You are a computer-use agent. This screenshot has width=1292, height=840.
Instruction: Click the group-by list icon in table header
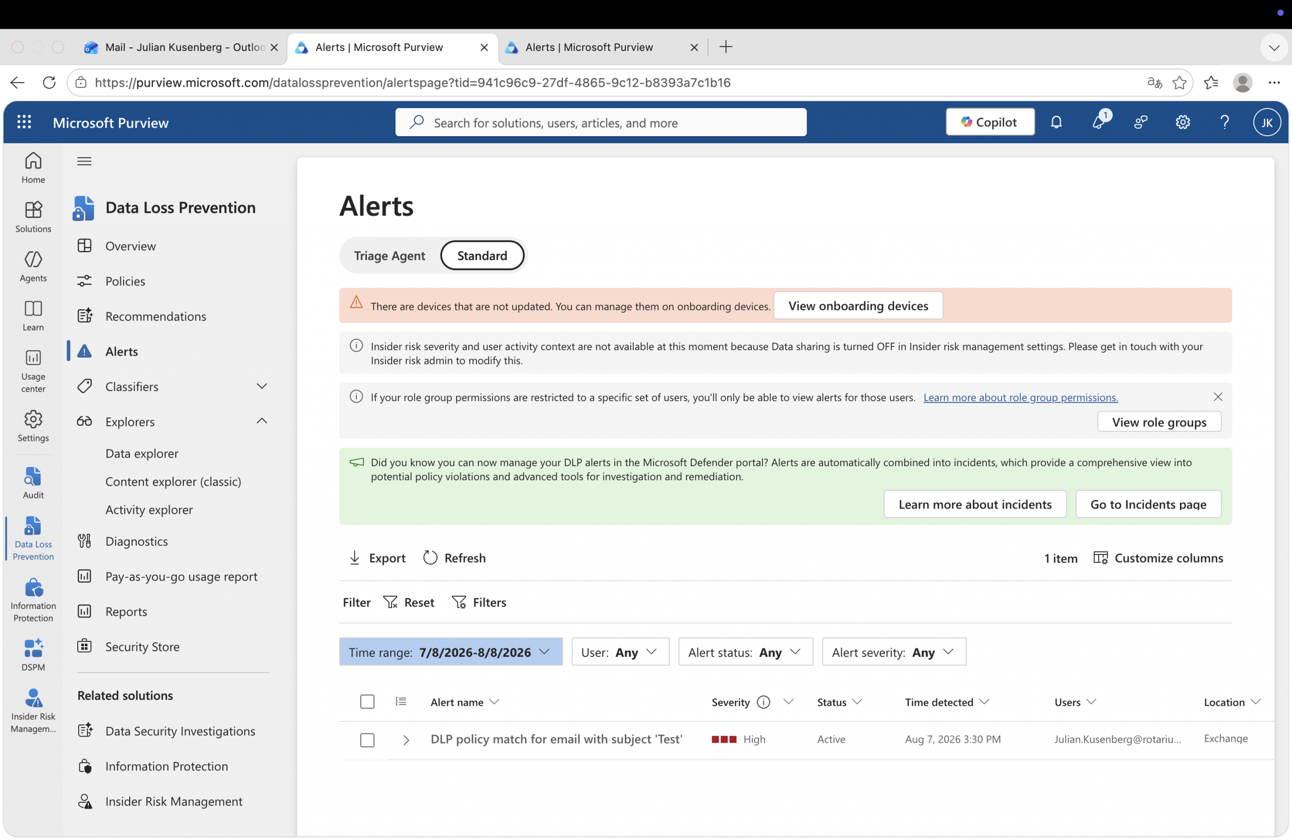(x=401, y=702)
